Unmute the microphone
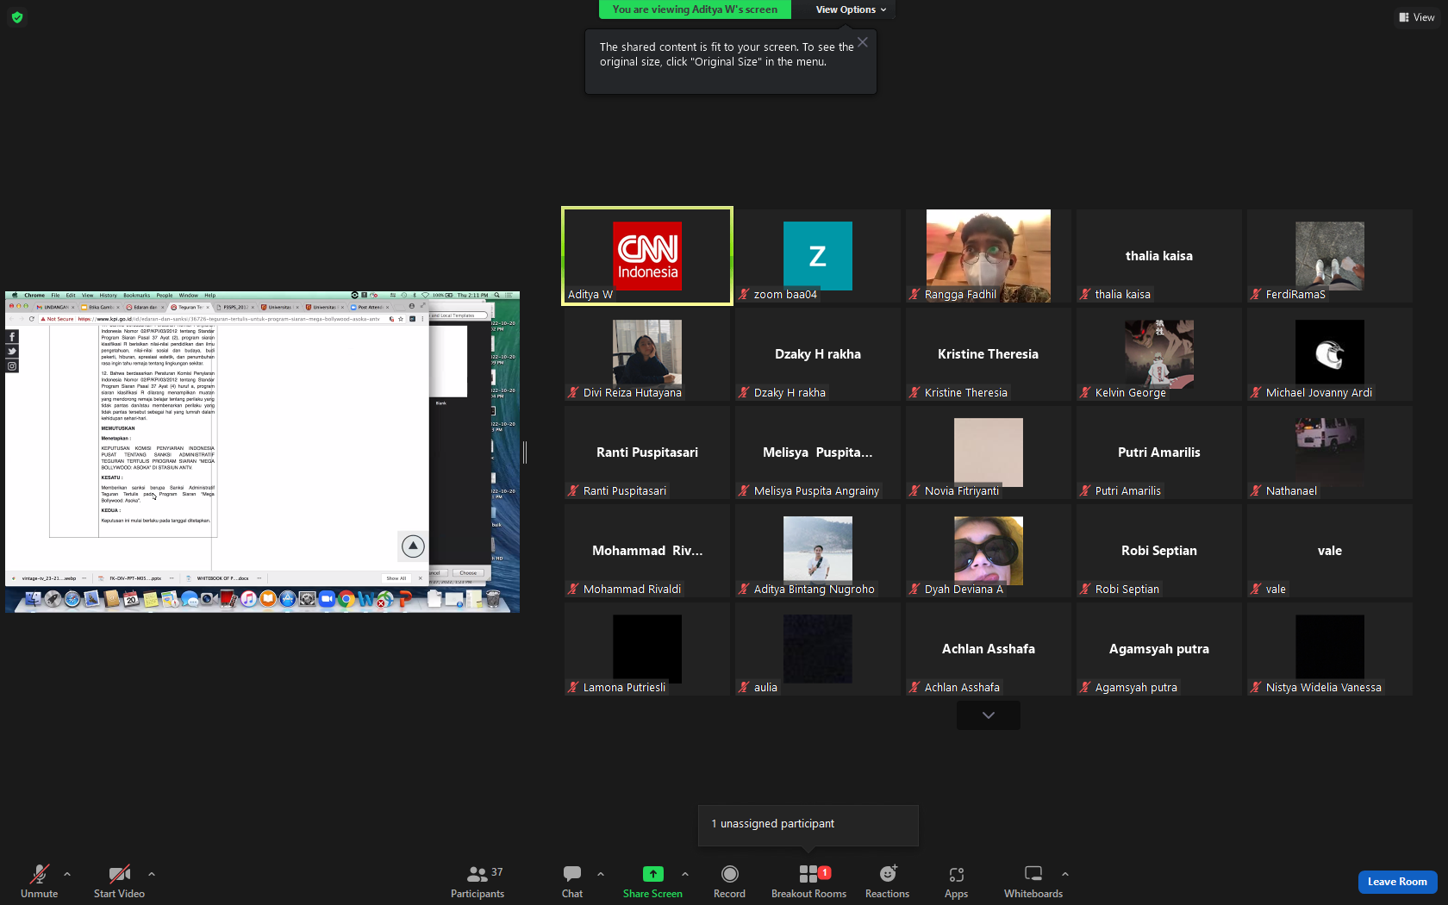Viewport: 1448px width, 905px height. point(39,882)
